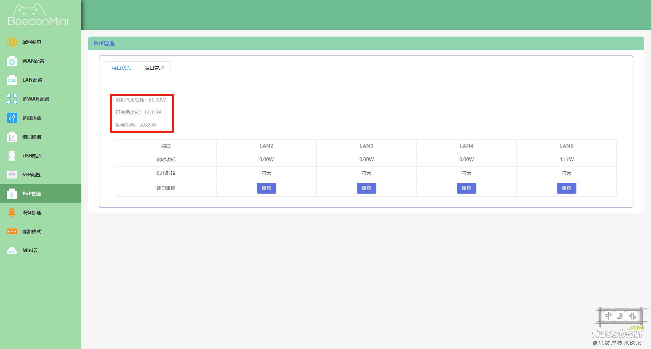
Task: Restart the LAN3 port with 重启
Action: 367,188
